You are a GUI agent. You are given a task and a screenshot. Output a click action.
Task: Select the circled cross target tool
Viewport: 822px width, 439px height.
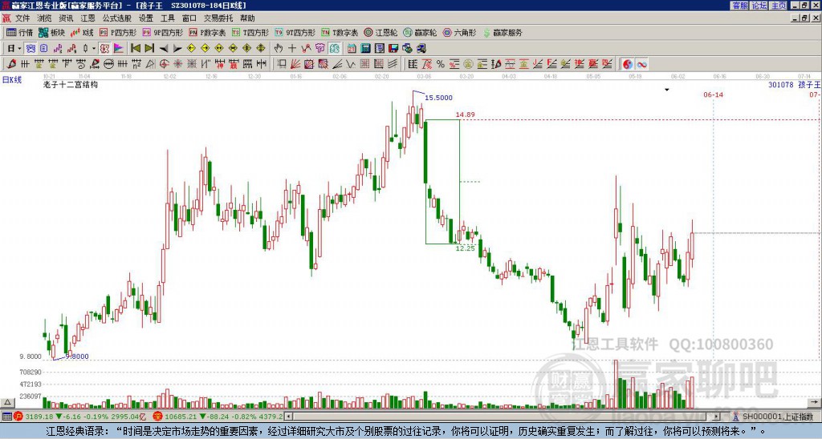click(164, 64)
